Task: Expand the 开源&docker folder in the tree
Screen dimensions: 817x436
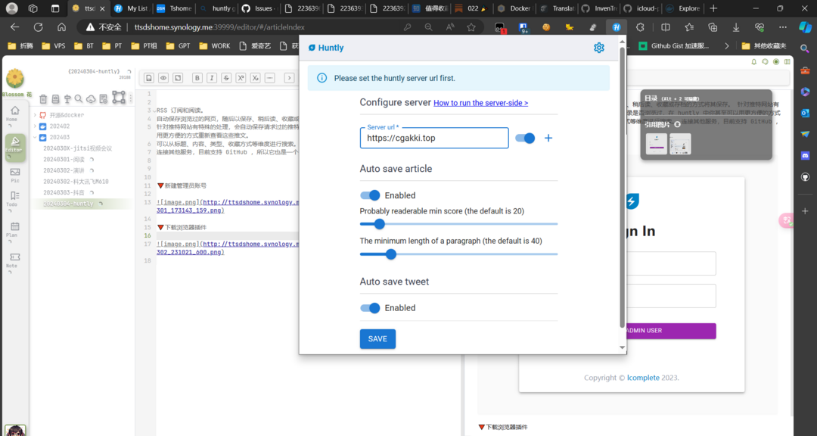Action: [x=35, y=115]
